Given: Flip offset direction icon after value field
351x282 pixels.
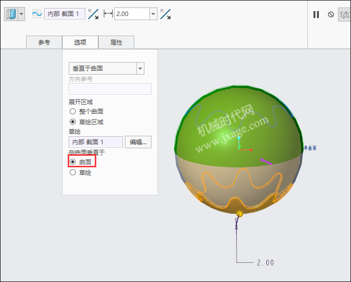Looking at the screenshot, I should [x=165, y=14].
